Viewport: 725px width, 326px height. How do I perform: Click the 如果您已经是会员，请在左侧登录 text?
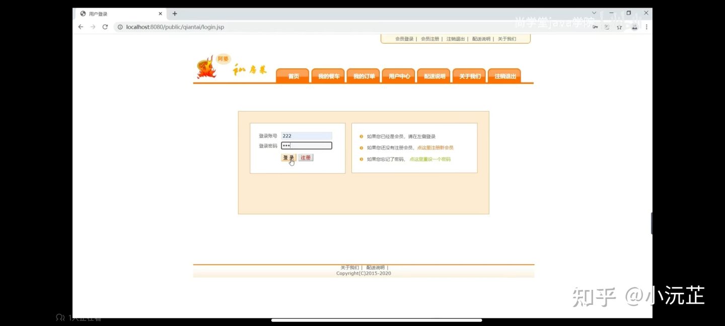[401, 136]
